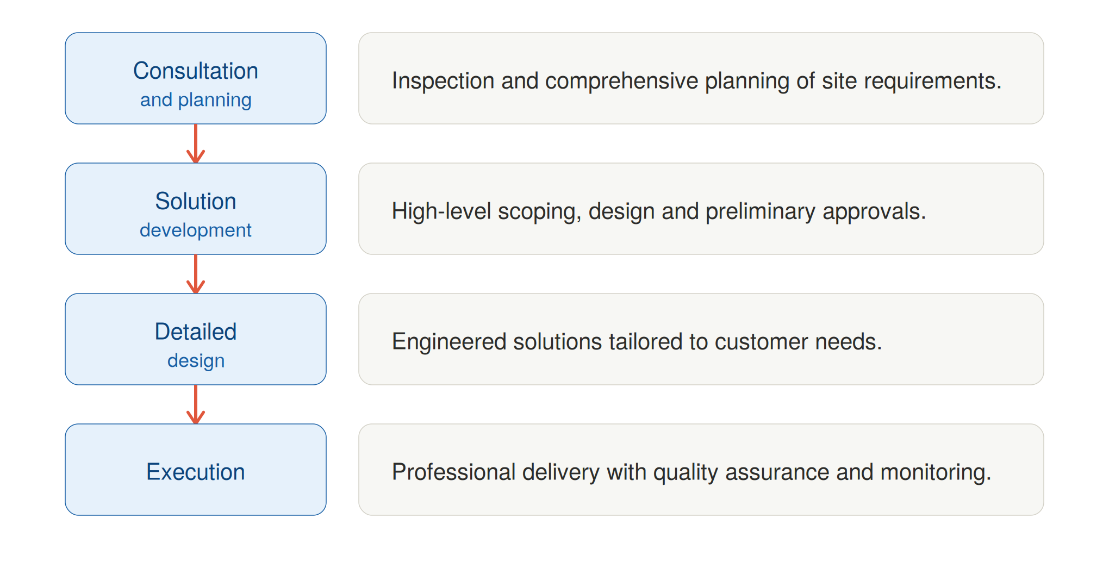Click the arrow between Solution and Detailed
The height and width of the screenshot is (587, 1109).
tap(196, 274)
